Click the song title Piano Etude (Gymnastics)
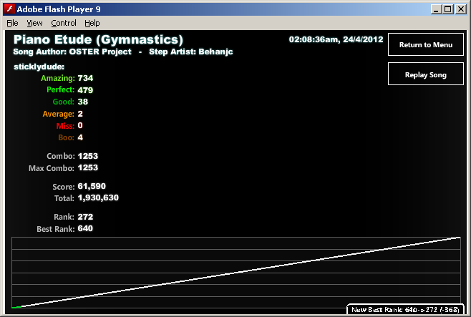The width and height of the screenshot is (471, 317). click(x=98, y=39)
